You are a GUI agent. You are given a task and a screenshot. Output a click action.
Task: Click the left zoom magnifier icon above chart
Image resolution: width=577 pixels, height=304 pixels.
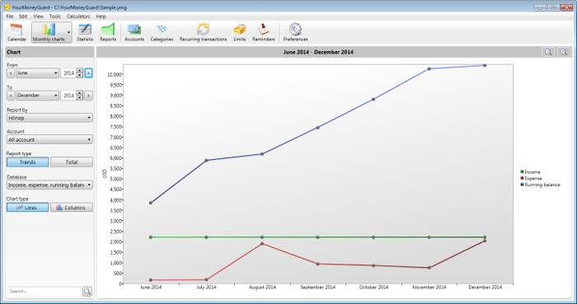pyautogui.click(x=548, y=52)
